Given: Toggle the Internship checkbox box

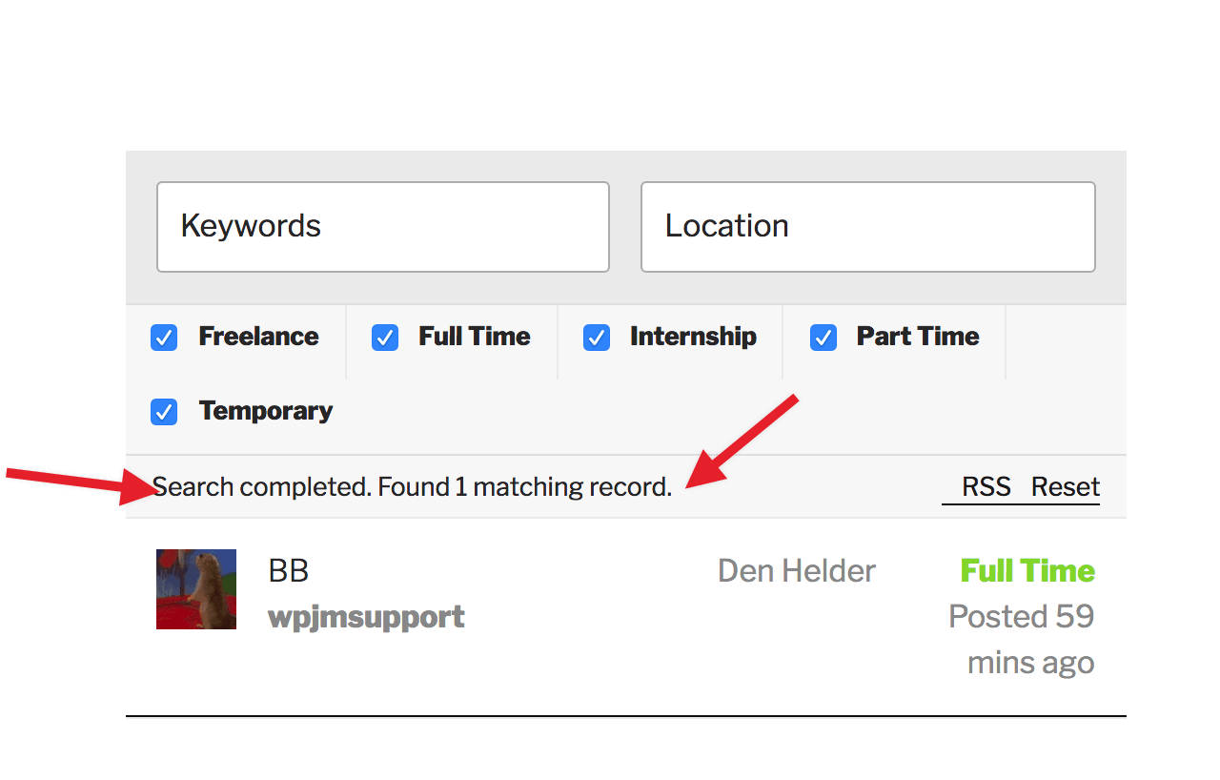Looking at the screenshot, I should (x=597, y=338).
